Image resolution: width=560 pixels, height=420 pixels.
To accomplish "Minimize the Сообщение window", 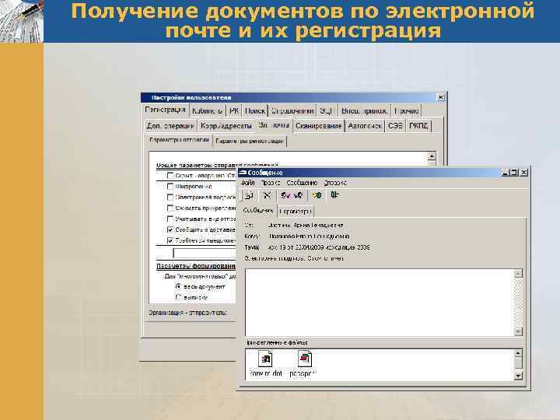I will coord(505,173).
